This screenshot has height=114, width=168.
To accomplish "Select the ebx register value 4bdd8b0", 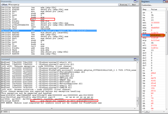I will coord(155,28).
